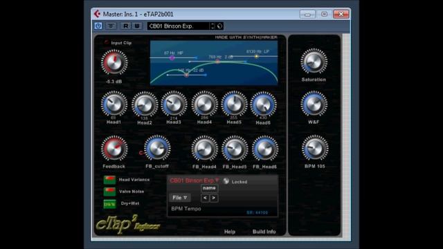The image size is (443, 249).
Task: Click the Head5 knob
Action: 234,104
